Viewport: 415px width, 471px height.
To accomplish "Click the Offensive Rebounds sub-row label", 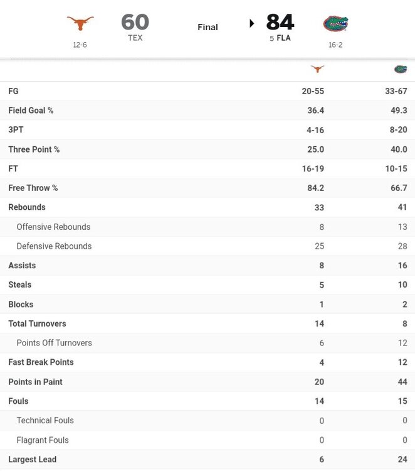I will pos(53,227).
